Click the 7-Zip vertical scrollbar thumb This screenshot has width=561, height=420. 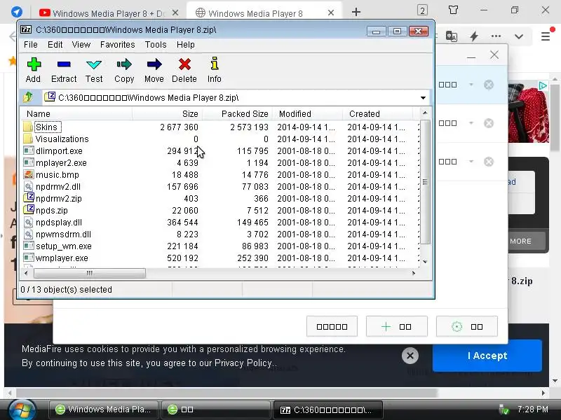coord(425,182)
